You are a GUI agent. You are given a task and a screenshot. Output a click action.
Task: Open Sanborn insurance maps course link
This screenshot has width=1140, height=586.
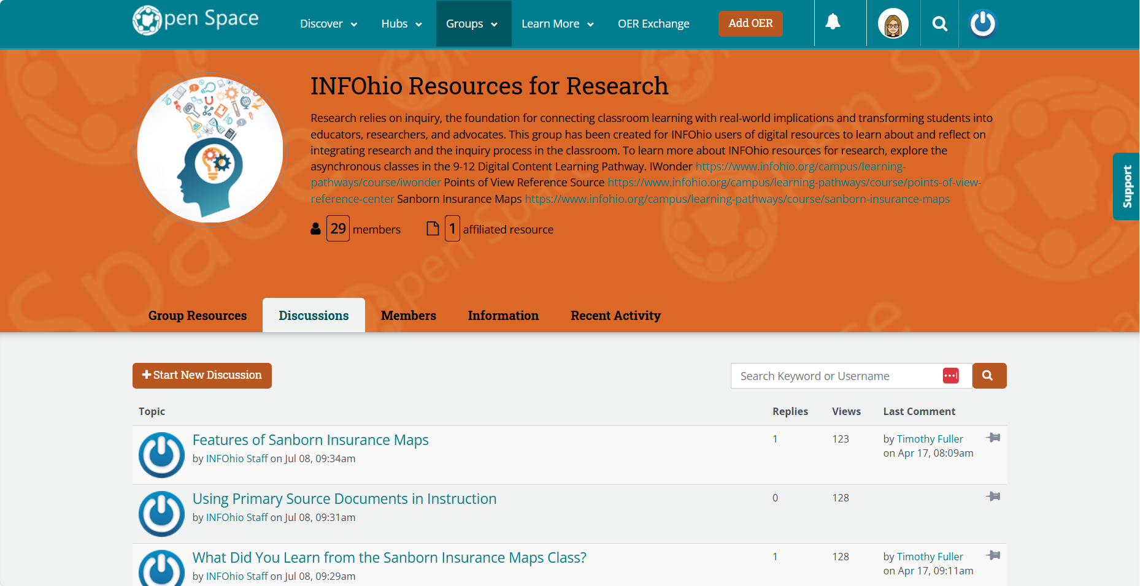point(737,199)
